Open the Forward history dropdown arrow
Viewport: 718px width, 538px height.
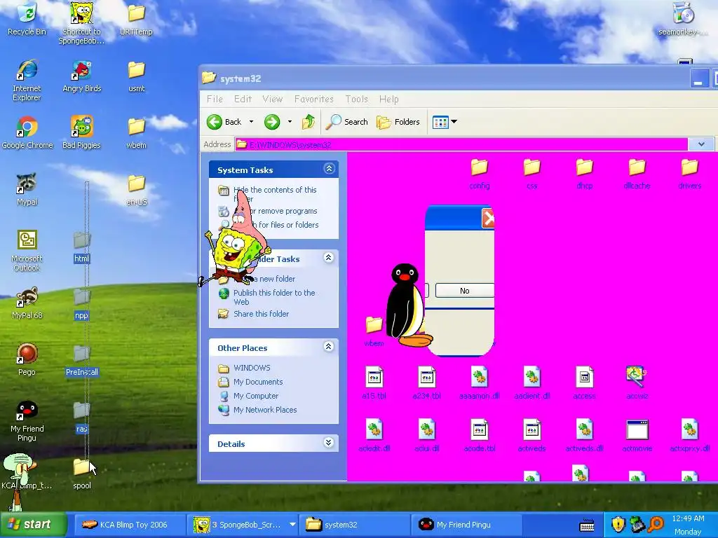tap(290, 122)
